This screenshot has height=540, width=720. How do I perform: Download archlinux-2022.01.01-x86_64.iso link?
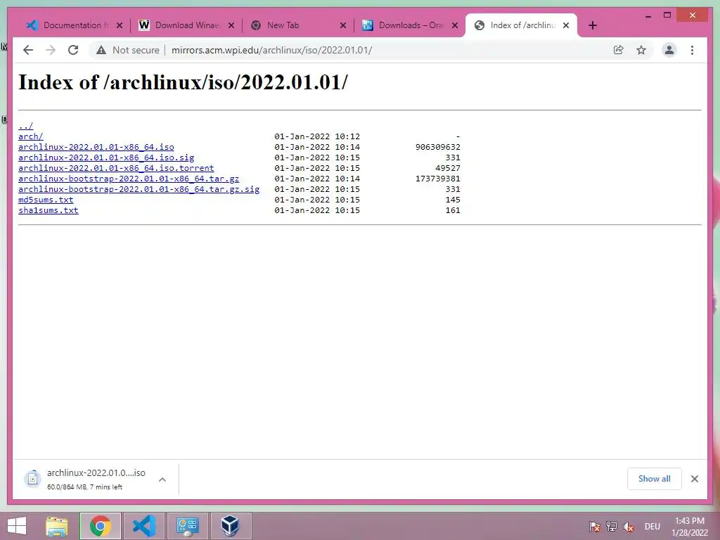tap(96, 147)
